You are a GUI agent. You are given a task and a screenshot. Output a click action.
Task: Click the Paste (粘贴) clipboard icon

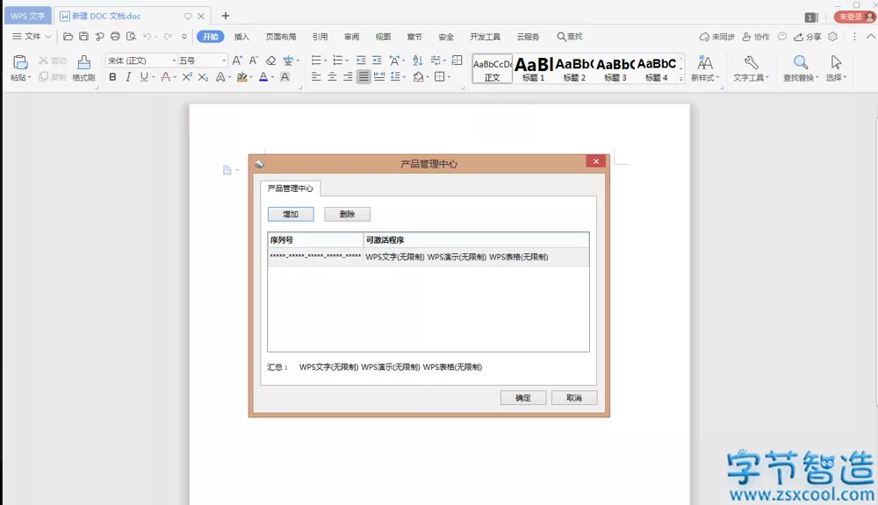[x=20, y=62]
